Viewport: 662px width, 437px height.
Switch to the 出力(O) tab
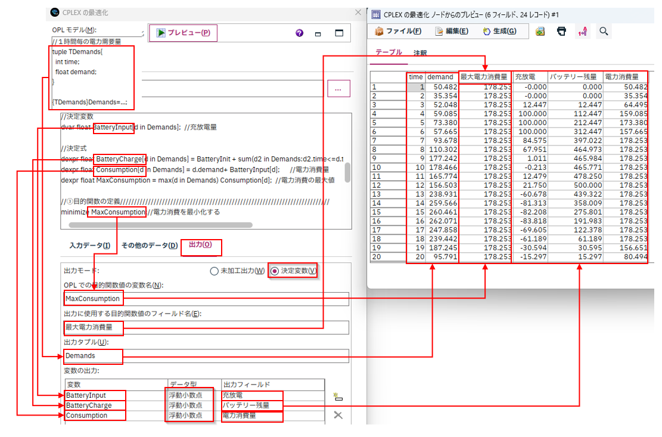[200, 244]
